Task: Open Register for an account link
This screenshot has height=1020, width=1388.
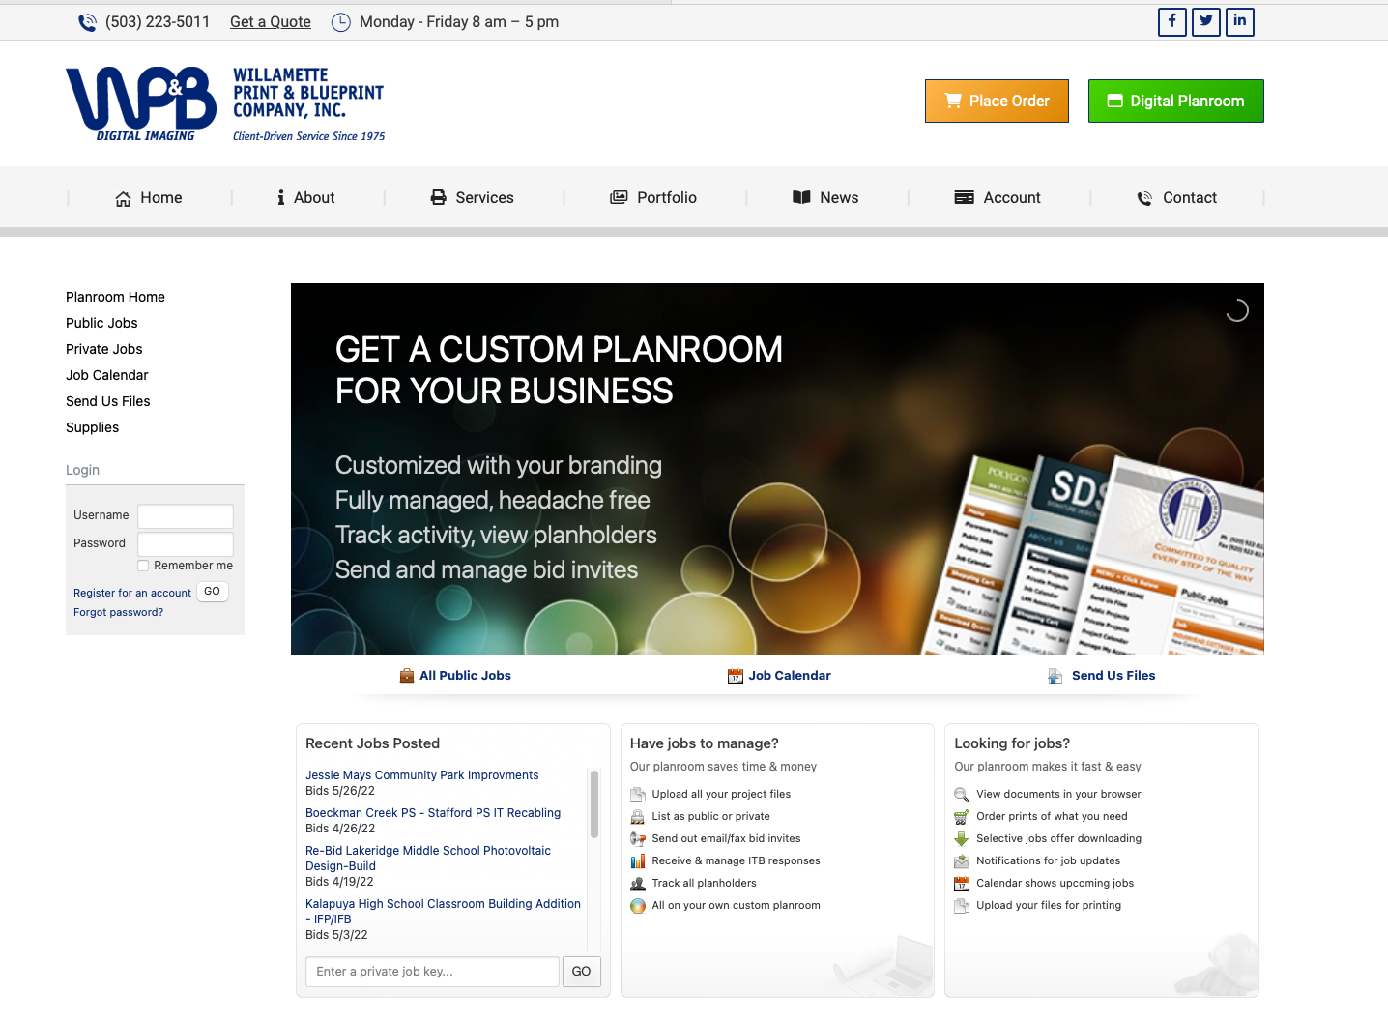Action: pos(132,593)
